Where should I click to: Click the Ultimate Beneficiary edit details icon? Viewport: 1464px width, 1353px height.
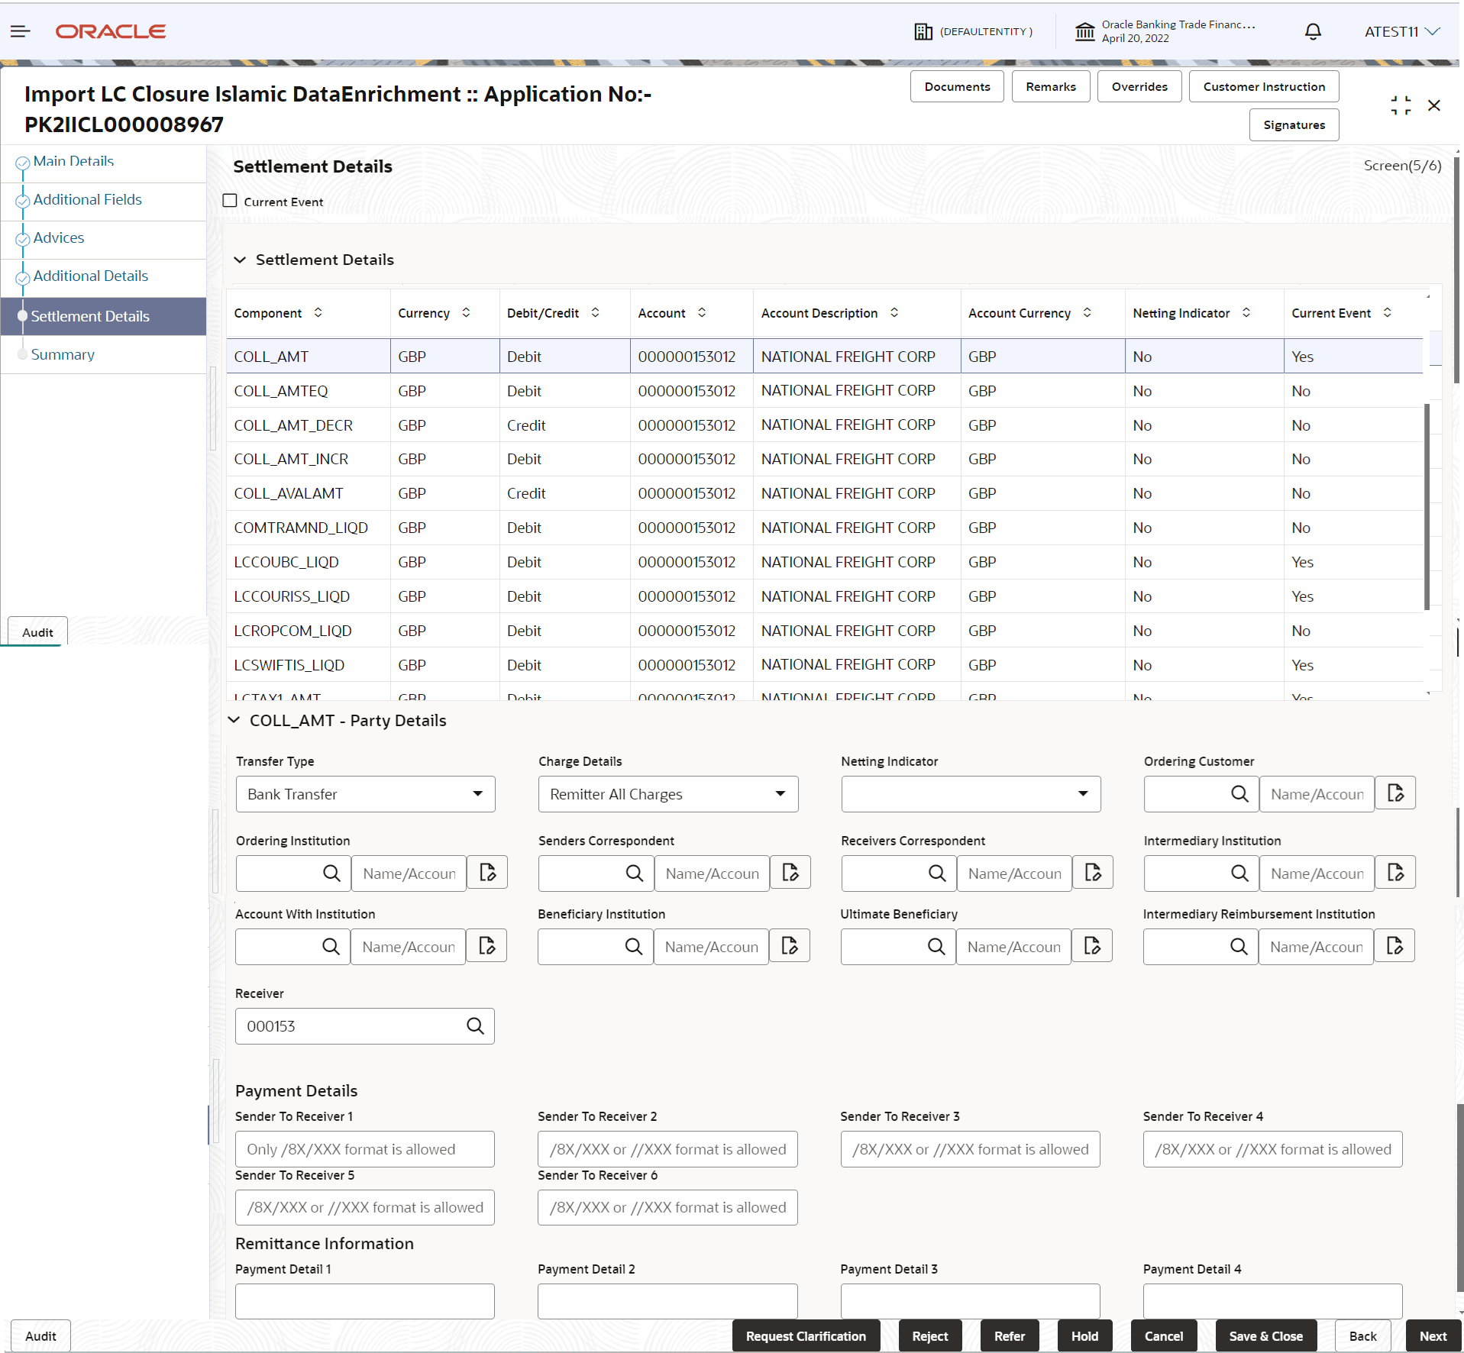pyautogui.click(x=1092, y=946)
